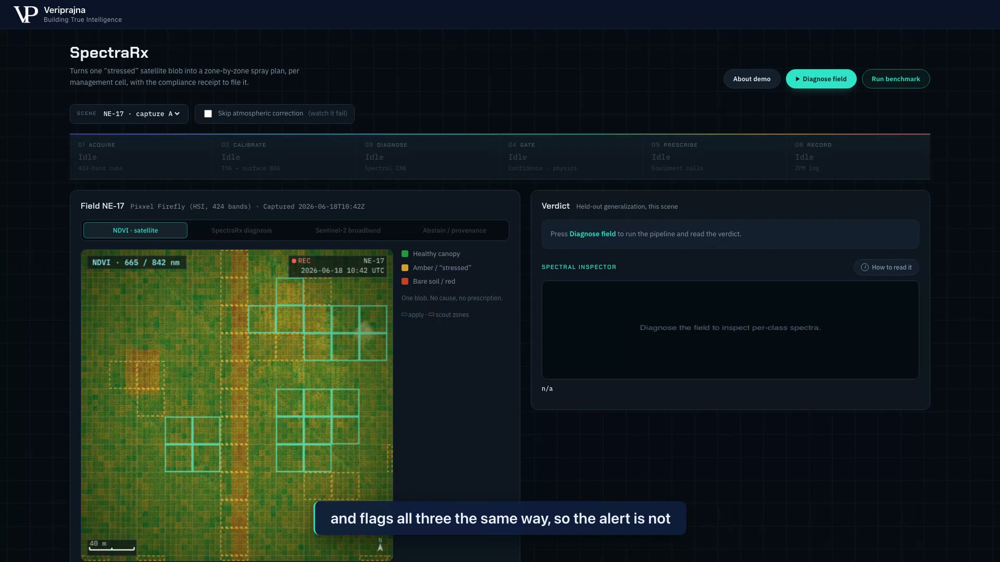Viewport: 1000px width, 562px height.
Task: Open the Abstain / provenance tab
Action: coord(454,231)
